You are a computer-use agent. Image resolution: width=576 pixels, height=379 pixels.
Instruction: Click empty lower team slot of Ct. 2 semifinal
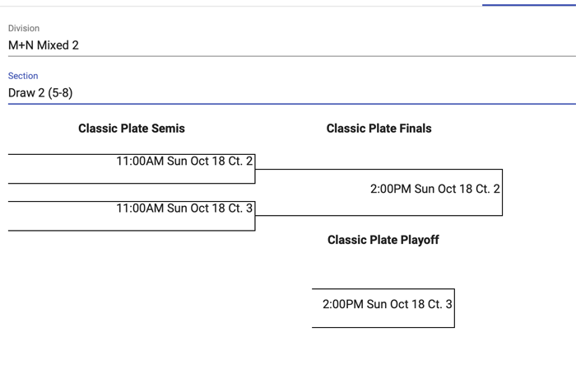132,175
